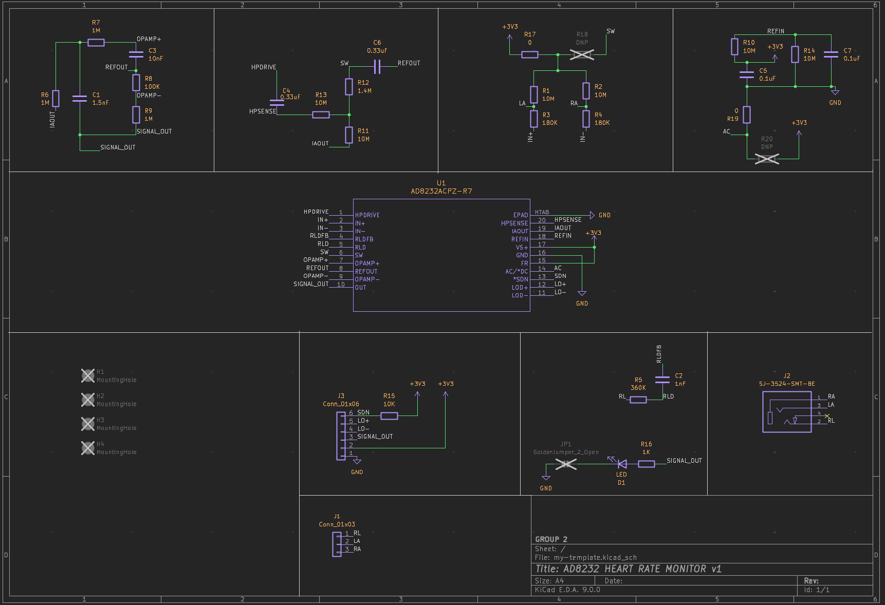Click the File: my-template.kicad_sch text
Image resolution: width=885 pixels, height=605 pixels.
point(586,558)
